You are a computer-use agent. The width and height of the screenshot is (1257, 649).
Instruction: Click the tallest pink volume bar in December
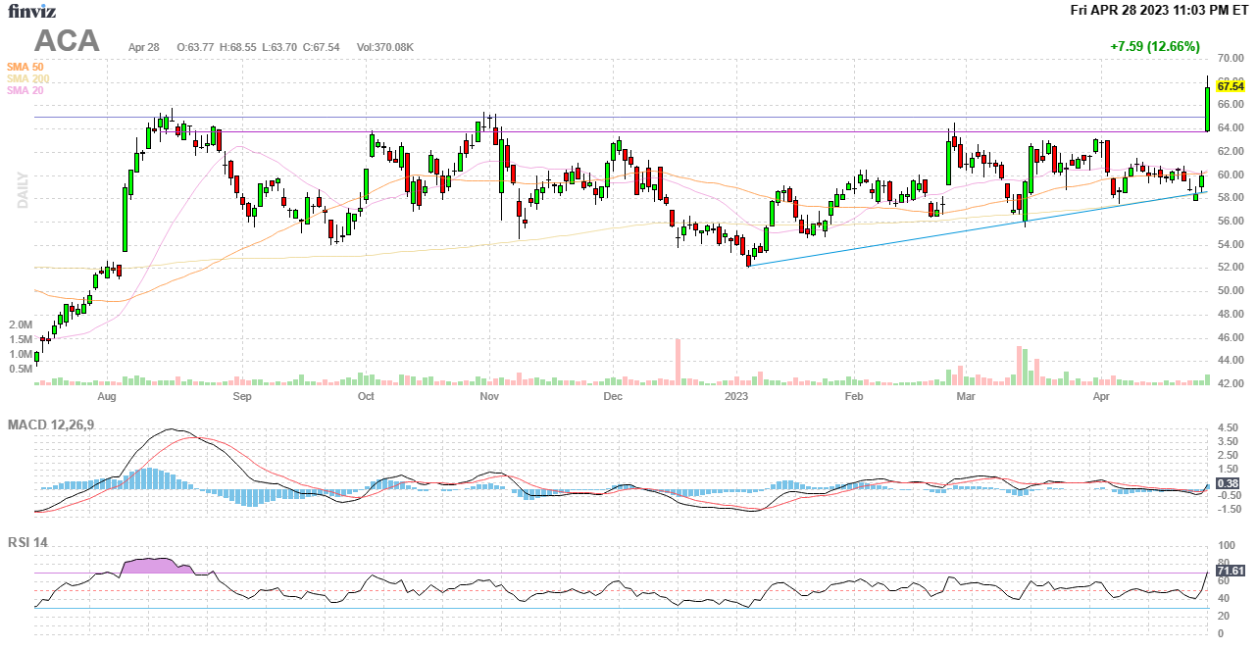[x=678, y=362]
